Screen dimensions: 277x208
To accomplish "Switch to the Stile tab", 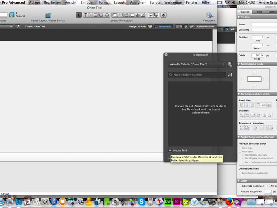I will pyautogui.click(x=259, y=12).
